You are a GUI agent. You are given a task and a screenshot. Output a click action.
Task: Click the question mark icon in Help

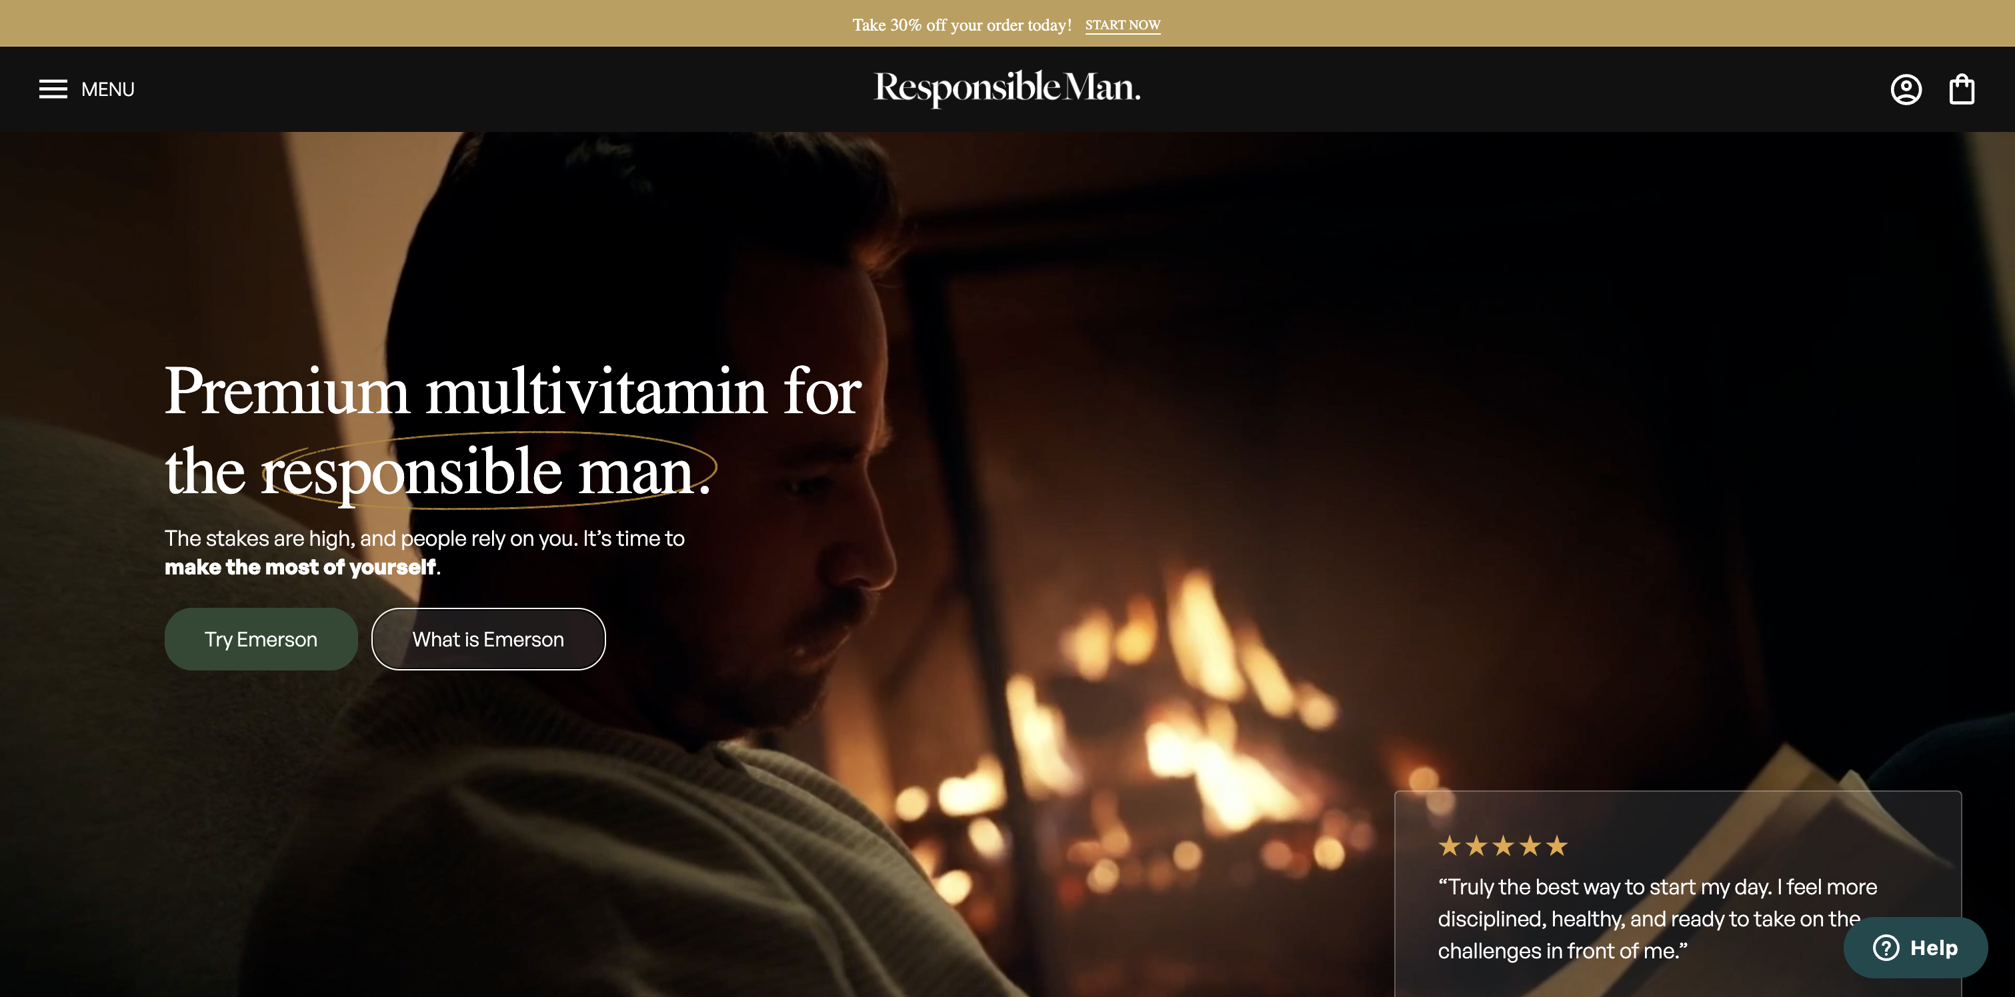(1886, 948)
